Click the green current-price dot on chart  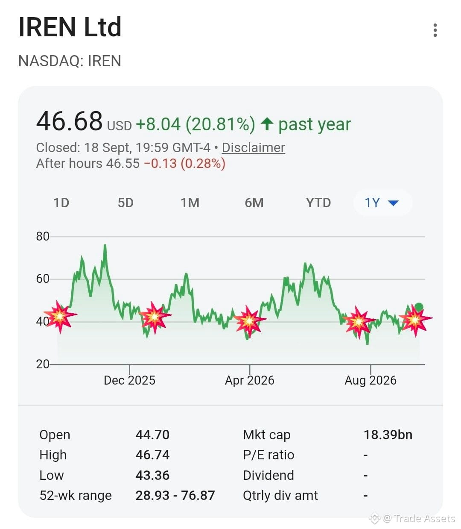coord(419,307)
